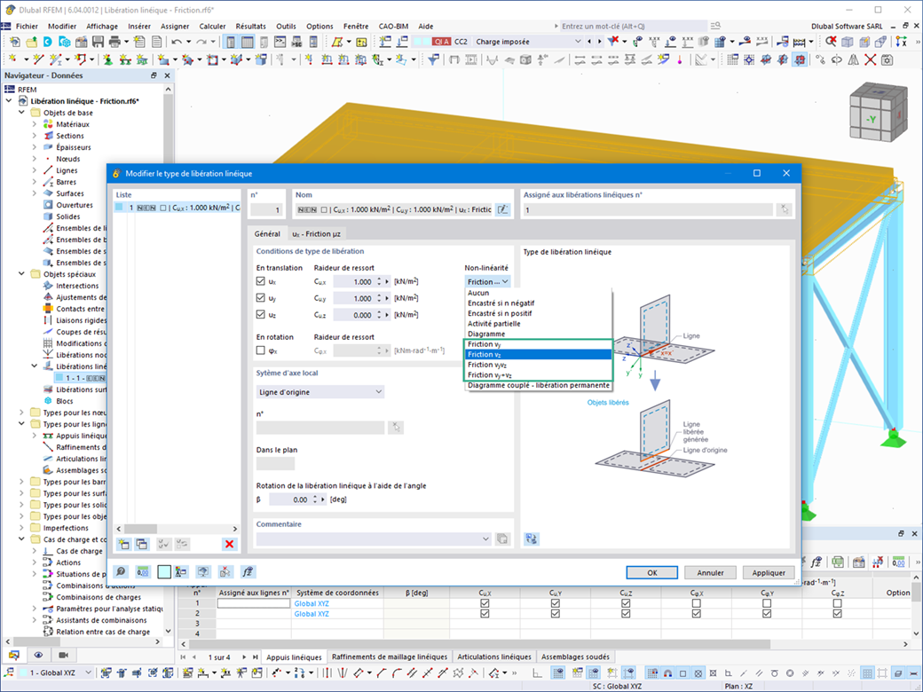Click color swatch of list item 1
This screenshot has width=923, height=692.
pos(120,207)
